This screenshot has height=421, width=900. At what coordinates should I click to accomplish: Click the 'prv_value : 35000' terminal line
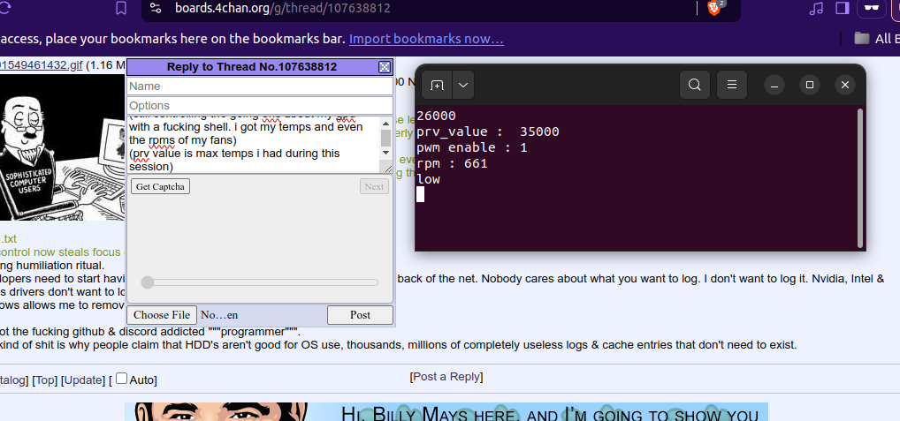pyautogui.click(x=488, y=132)
